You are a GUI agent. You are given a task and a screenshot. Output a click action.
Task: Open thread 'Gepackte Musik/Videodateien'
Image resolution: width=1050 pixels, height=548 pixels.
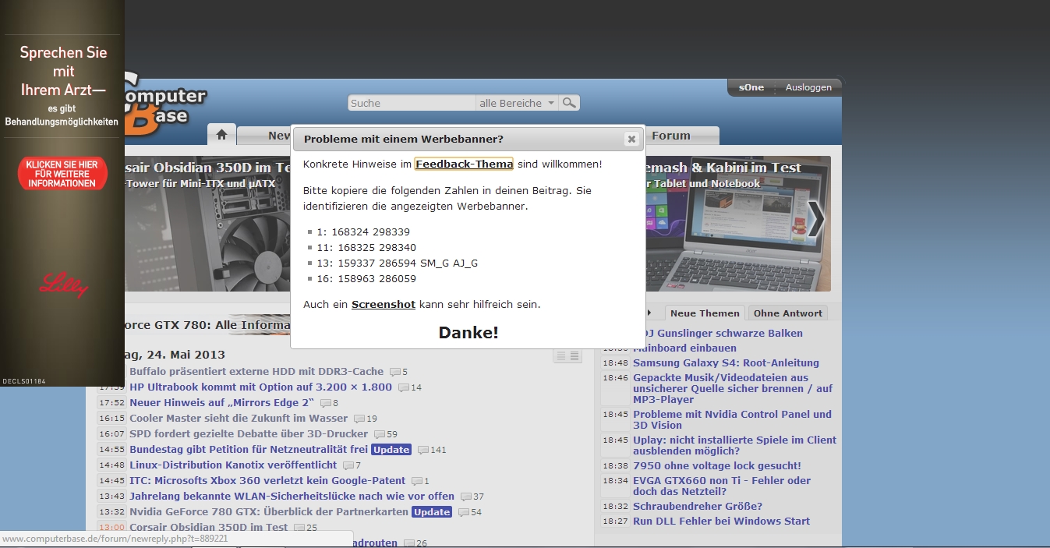tap(733, 388)
